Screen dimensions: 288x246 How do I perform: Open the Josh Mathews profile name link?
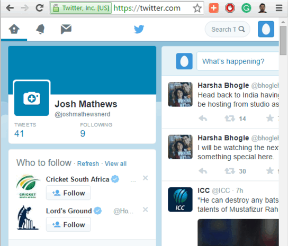(86, 104)
